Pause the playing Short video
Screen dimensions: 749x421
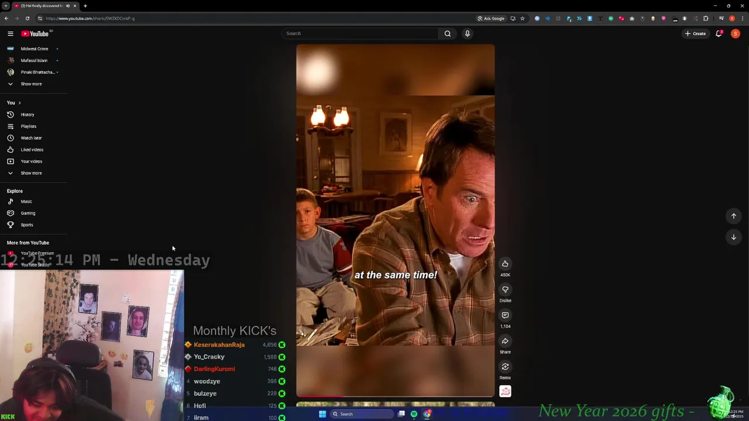pyautogui.click(x=395, y=220)
